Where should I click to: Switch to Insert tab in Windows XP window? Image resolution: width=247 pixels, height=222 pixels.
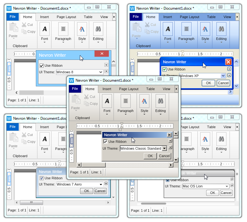[167, 17]
